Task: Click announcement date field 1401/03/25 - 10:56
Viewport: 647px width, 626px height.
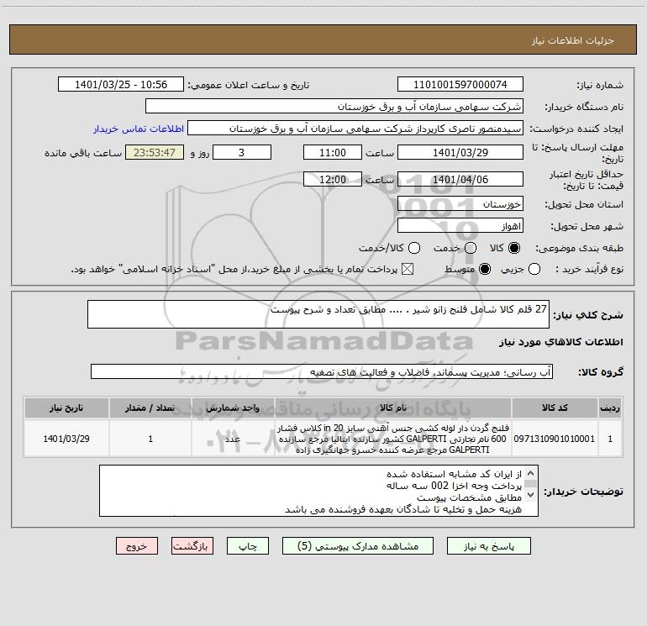Action: pos(121,84)
